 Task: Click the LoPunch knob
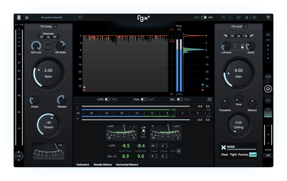click(x=226, y=46)
